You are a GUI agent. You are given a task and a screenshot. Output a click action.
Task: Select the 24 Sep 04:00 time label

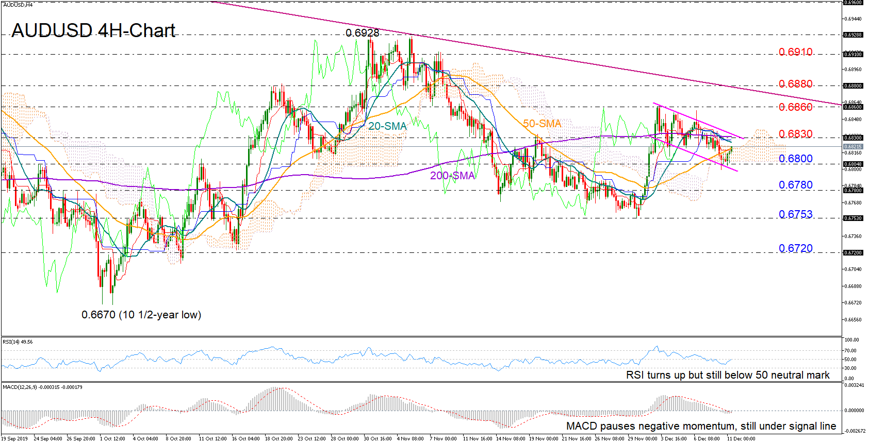(x=47, y=439)
